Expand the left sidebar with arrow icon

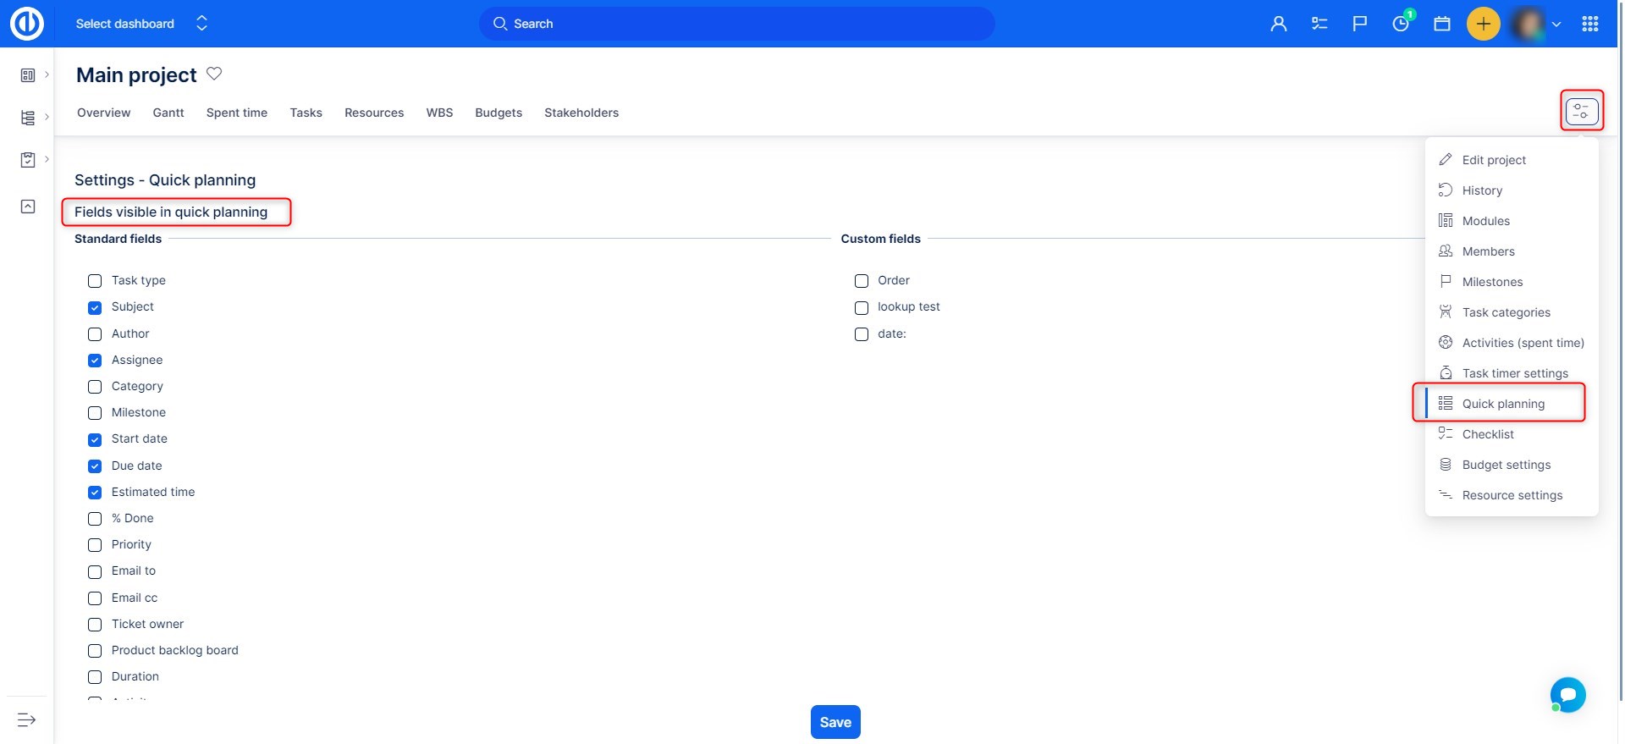(x=26, y=719)
